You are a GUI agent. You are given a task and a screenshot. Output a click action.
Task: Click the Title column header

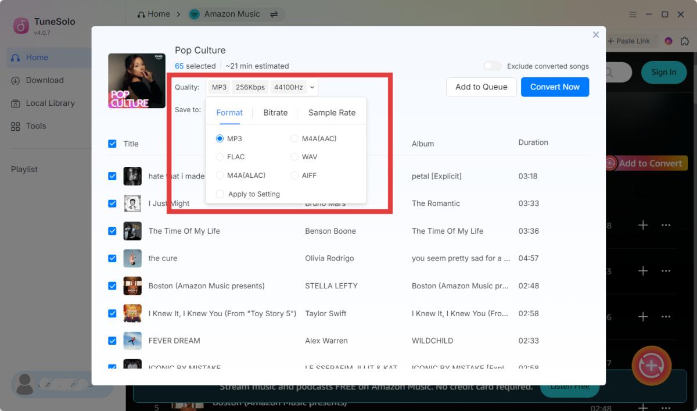point(131,144)
